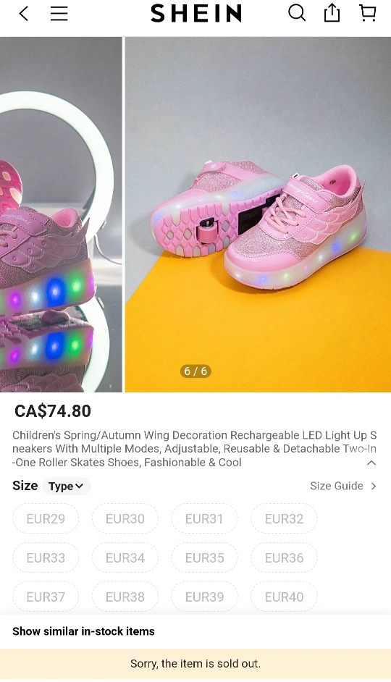Tap the back arrow icon
391x682 pixels.
24,14
